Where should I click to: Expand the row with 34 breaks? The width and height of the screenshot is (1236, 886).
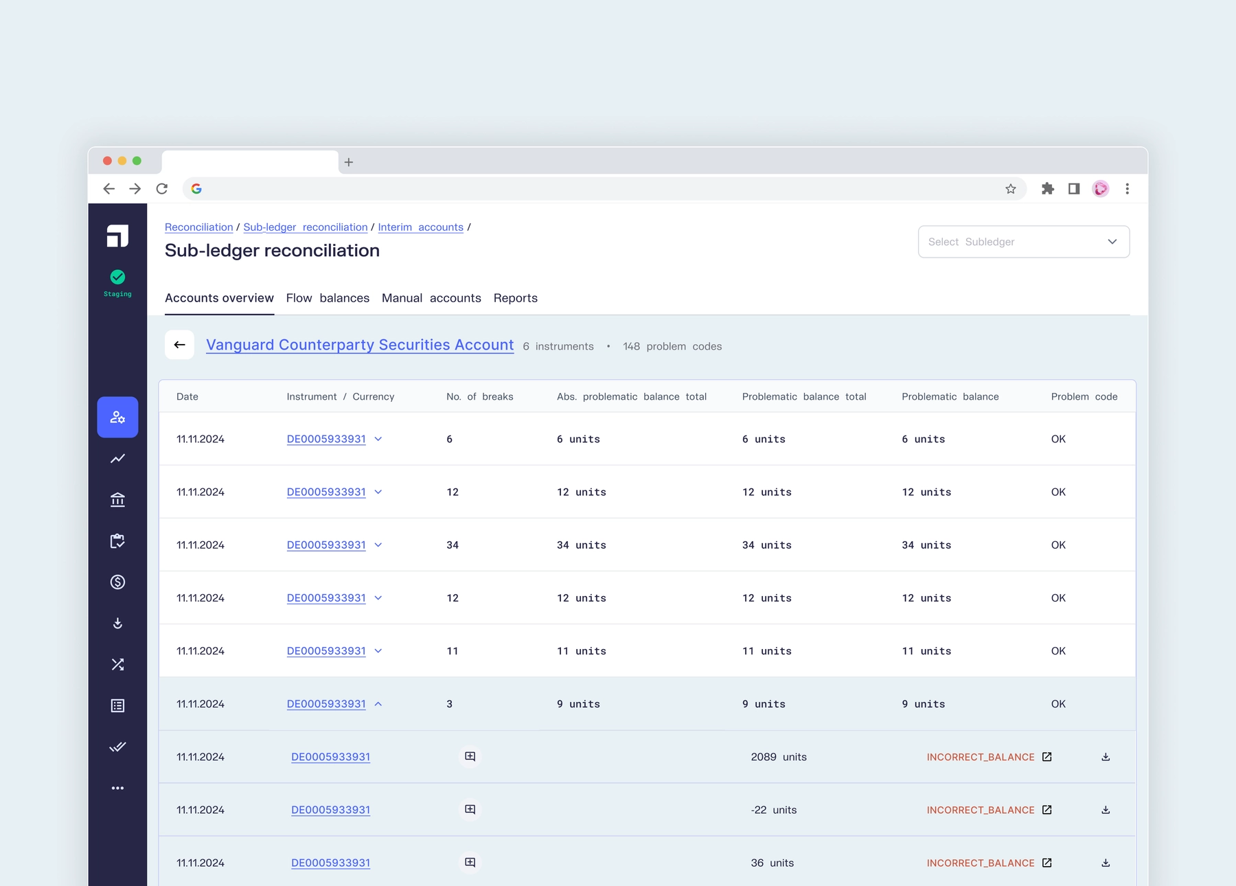(378, 545)
